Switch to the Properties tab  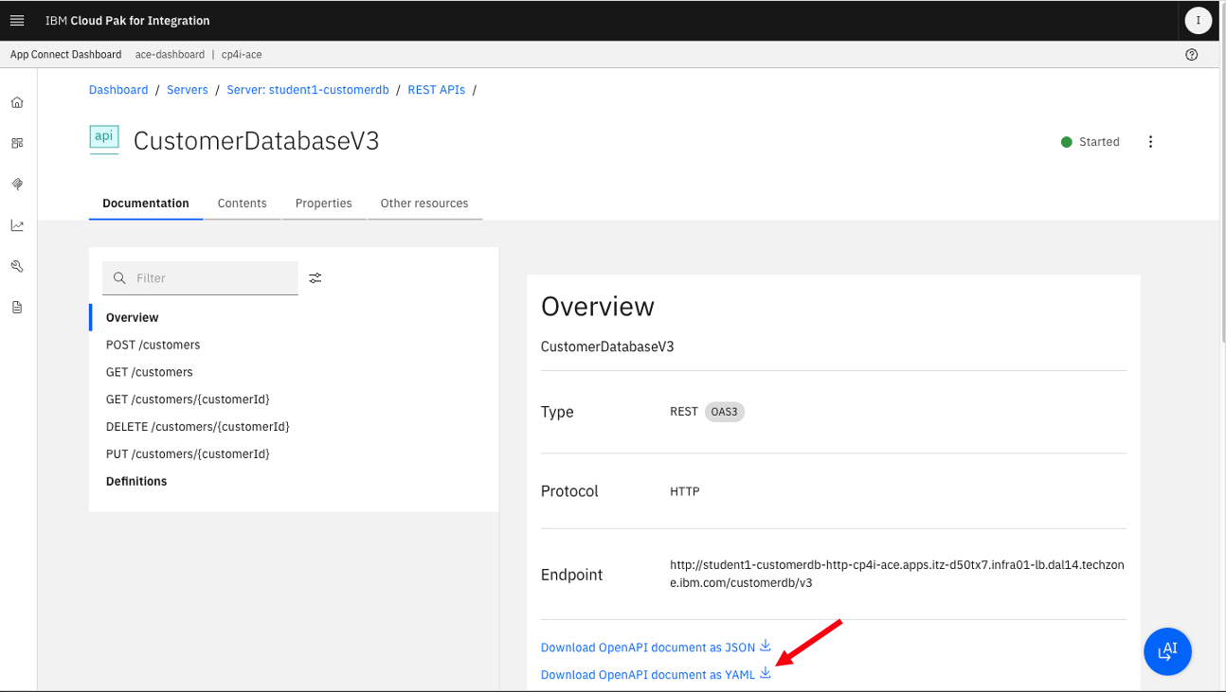point(324,204)
